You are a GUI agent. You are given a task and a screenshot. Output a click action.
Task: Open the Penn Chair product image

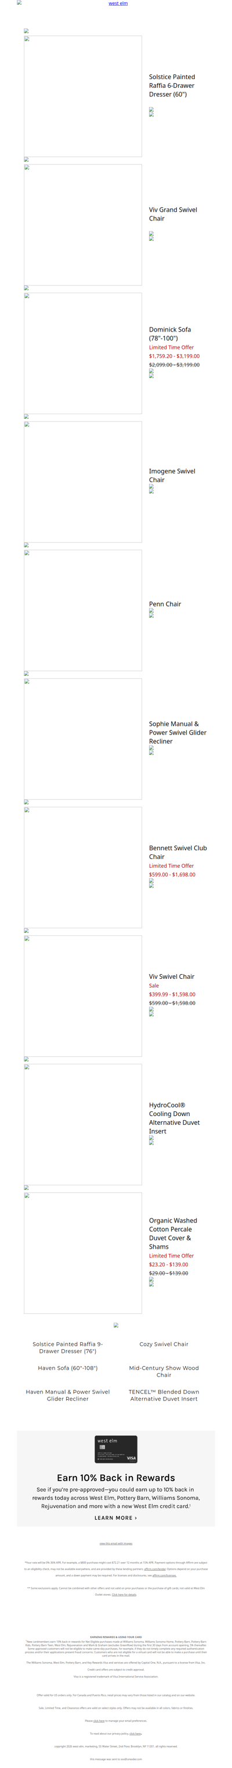(x=83, y=610)
